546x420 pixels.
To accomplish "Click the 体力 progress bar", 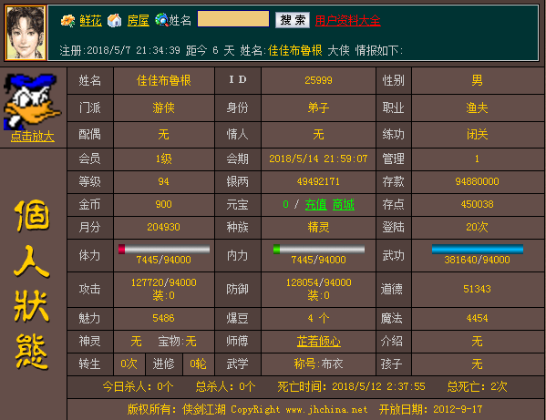I will point(164,249).
